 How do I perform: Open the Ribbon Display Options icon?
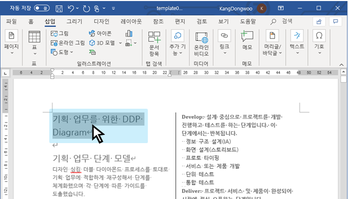point(281,8)
